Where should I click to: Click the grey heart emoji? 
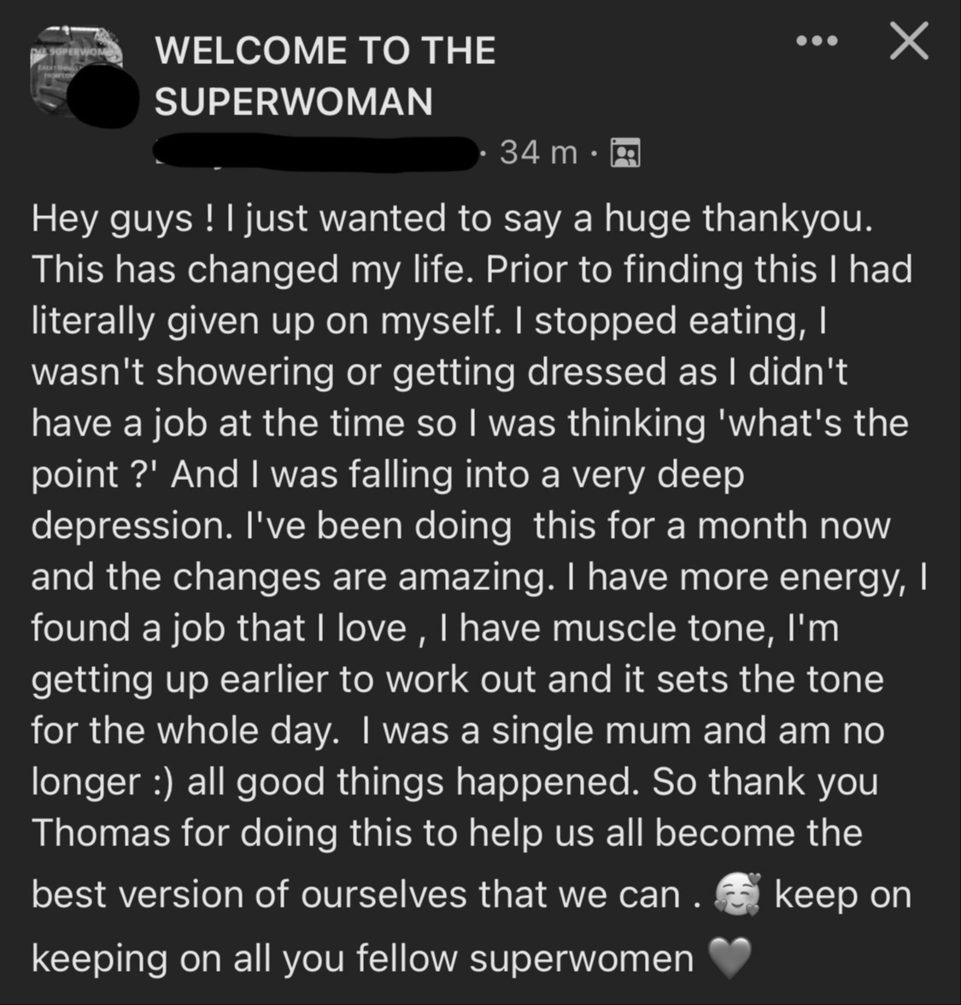pos(729,959)
